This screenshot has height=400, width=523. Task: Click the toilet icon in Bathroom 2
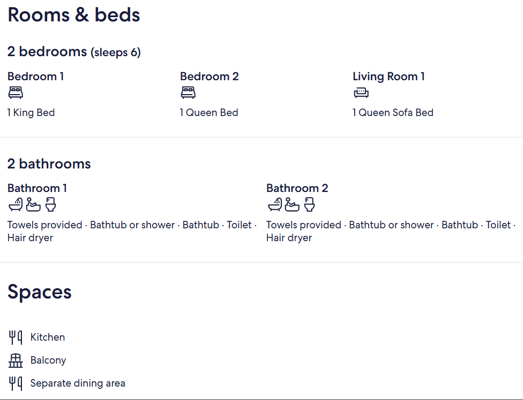(310, 205)
